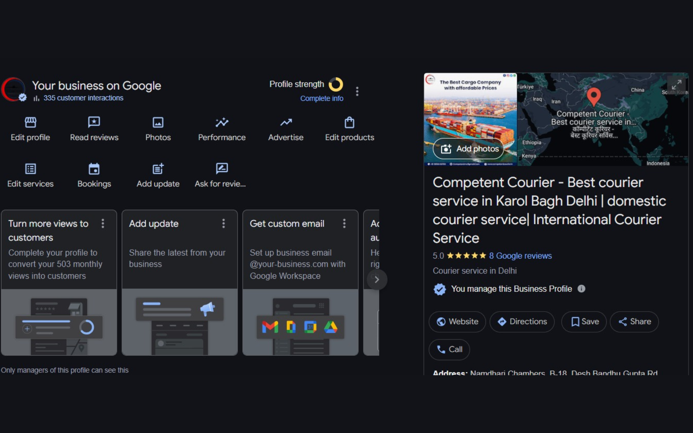Screen dimensions: 693x433
Task: Open Turn more views to customers card
Action: click(x=59, y=282)
